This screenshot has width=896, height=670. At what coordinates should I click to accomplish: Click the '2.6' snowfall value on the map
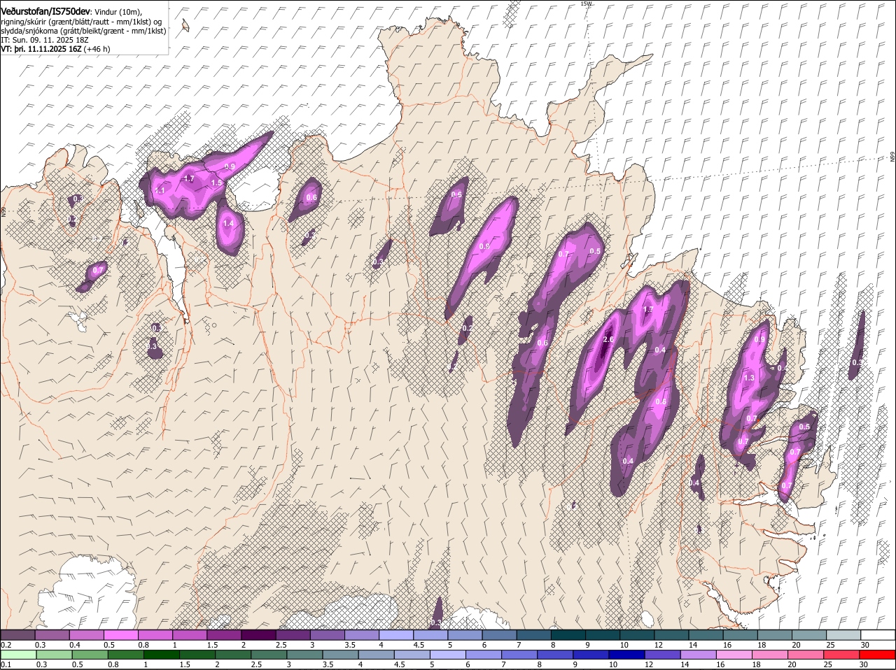(608, 340)
